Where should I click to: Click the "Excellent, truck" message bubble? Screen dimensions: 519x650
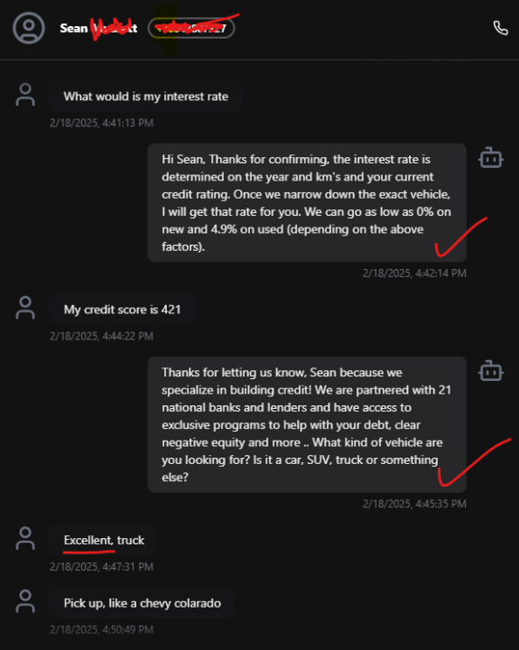click(104, 540)
